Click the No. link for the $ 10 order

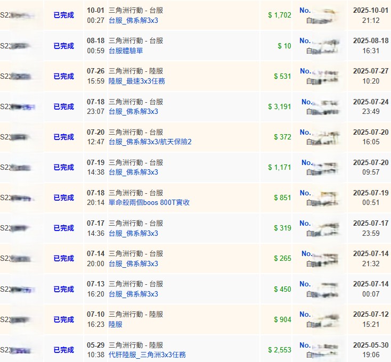pyautogui.click(x=305, y=40)
